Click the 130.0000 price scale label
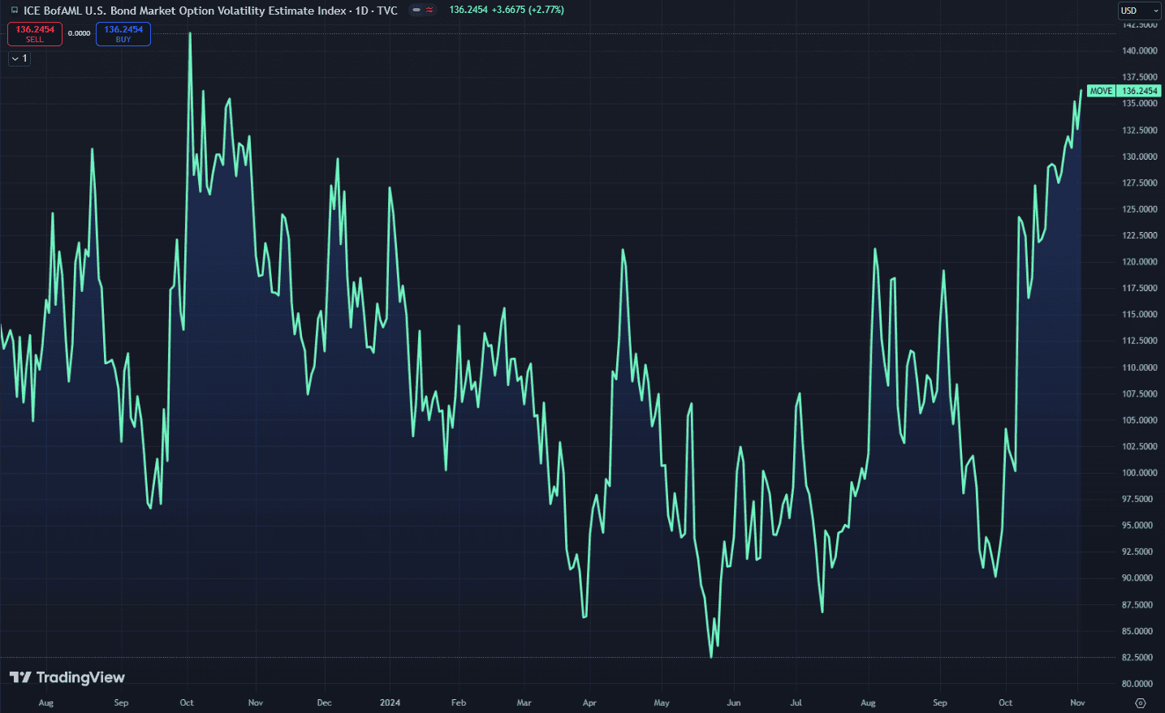This screenshot has width=1165, height=713. (x=1140, y=157)
